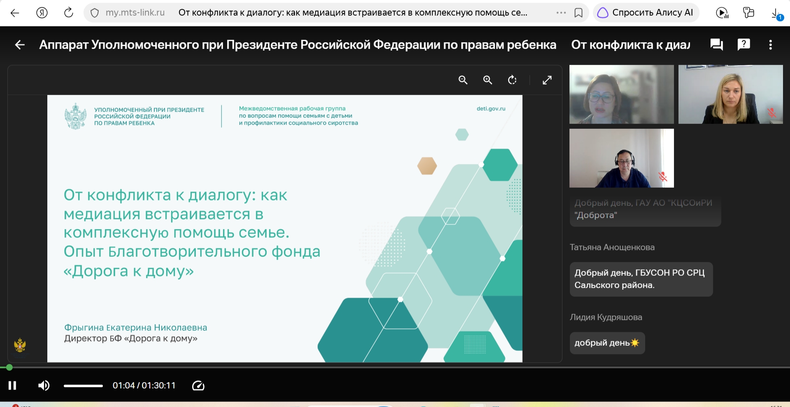Open the webinar chat icon

[x=717, y=44]
